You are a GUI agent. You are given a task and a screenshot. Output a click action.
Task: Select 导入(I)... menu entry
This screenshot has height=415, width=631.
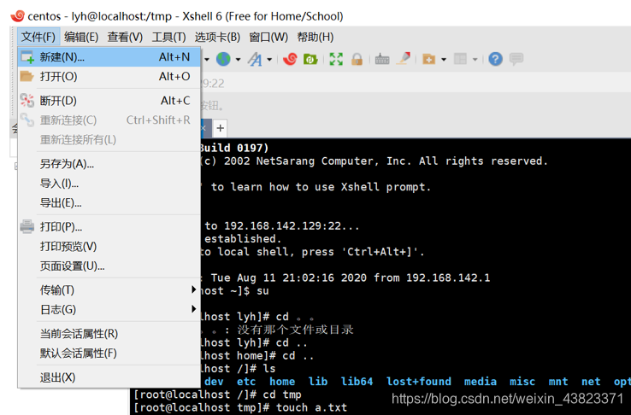[x=109, y=184]
